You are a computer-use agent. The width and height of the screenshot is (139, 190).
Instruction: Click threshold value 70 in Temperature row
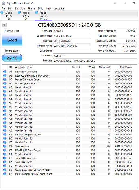pyautogui.click(x=108, y=146)
